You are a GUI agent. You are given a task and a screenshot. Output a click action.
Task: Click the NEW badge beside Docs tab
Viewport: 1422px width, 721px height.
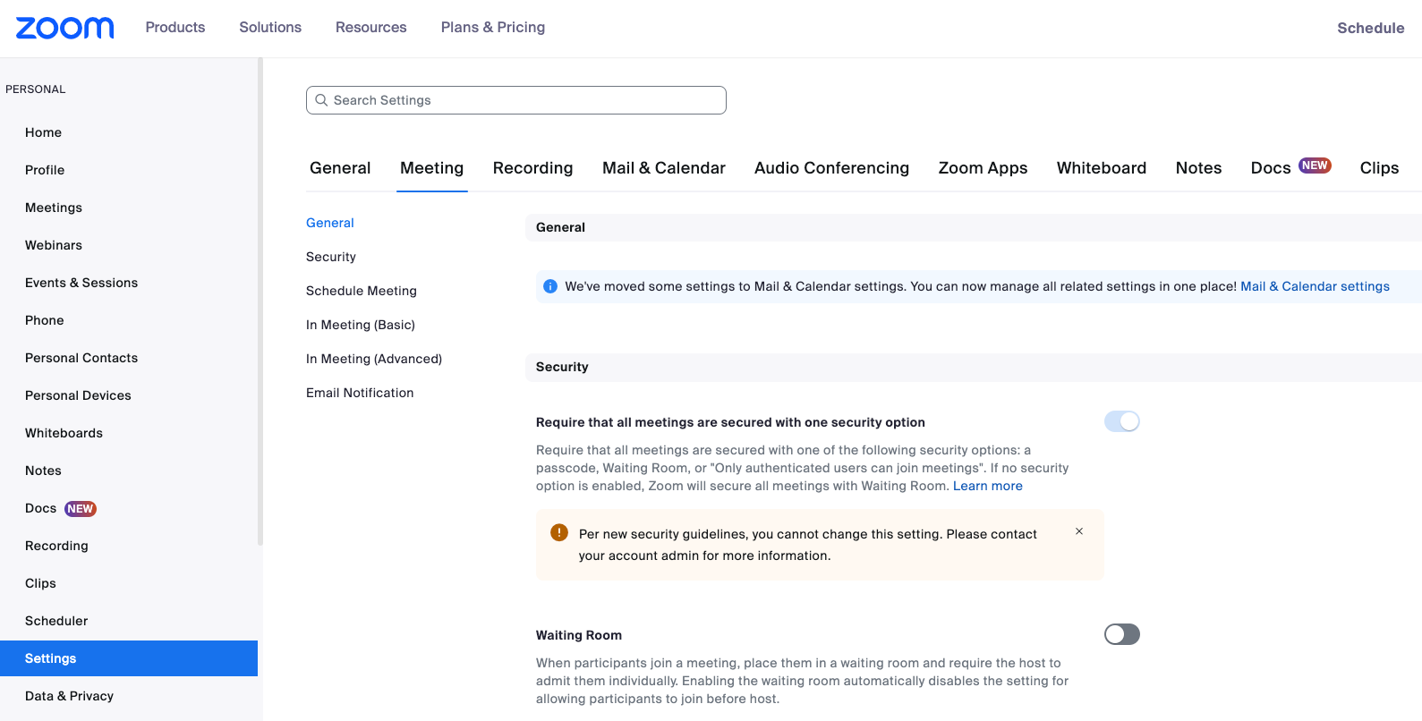coord(1315,165)
